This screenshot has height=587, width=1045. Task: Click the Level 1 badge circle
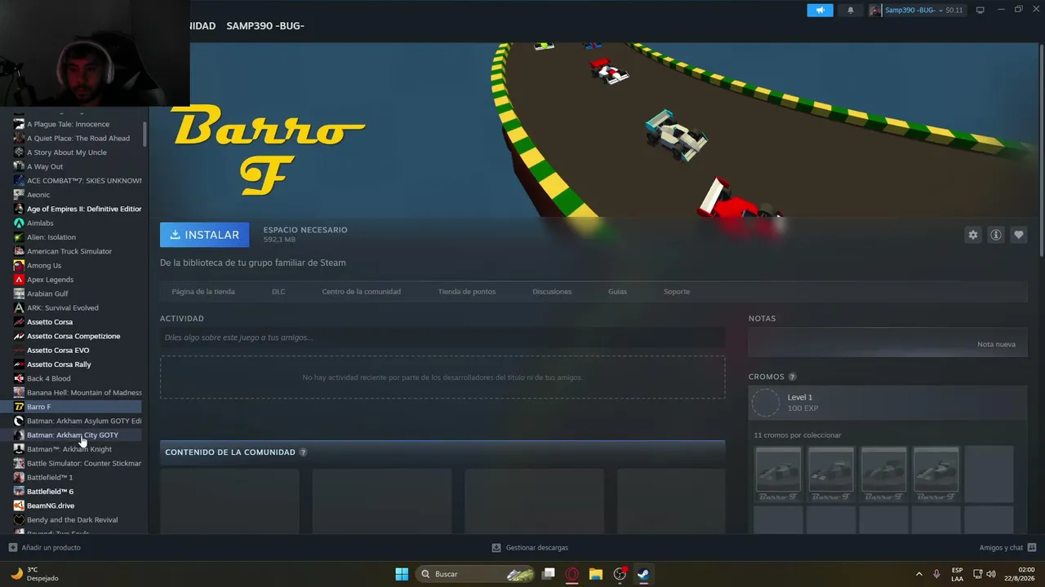766,403
